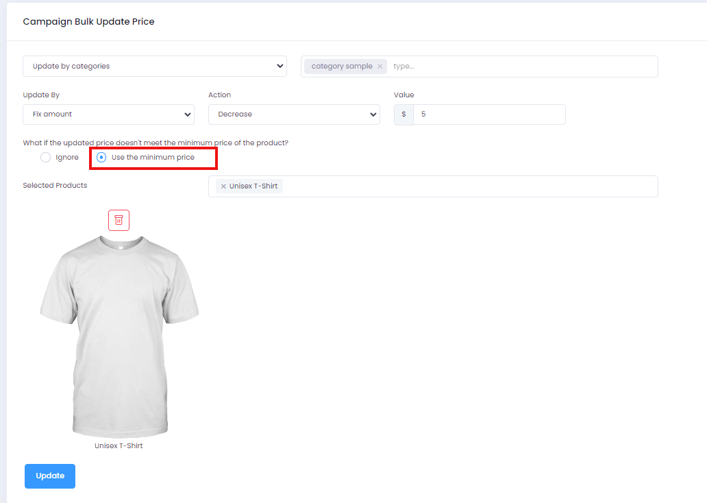Remove the 'category sample' tag
Viewport: 707px width, 503px height.
coord(380,66)
